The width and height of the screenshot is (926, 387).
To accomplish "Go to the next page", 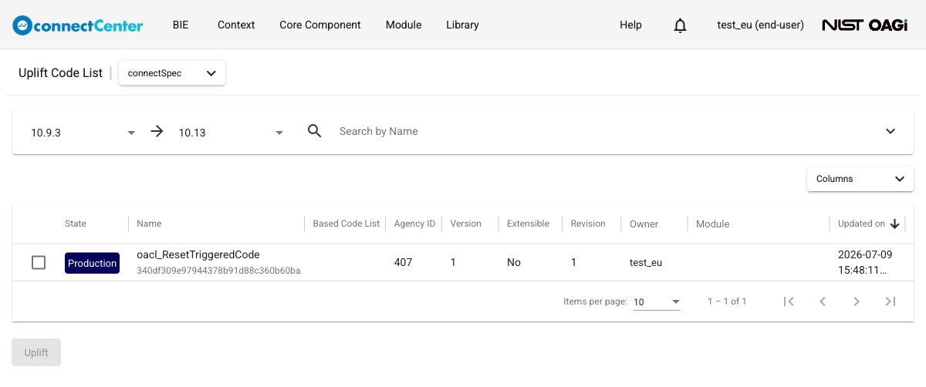I will pos(857,301).
